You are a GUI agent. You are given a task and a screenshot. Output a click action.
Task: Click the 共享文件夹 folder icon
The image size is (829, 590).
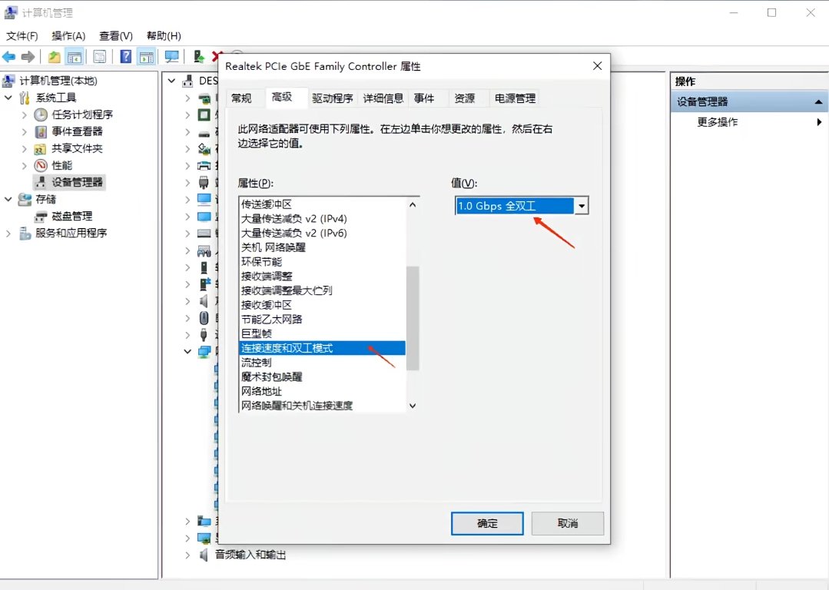(x=41, y=148)
